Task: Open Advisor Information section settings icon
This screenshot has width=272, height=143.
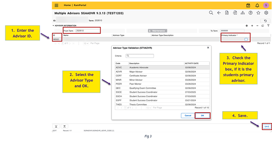Action: 247,26
